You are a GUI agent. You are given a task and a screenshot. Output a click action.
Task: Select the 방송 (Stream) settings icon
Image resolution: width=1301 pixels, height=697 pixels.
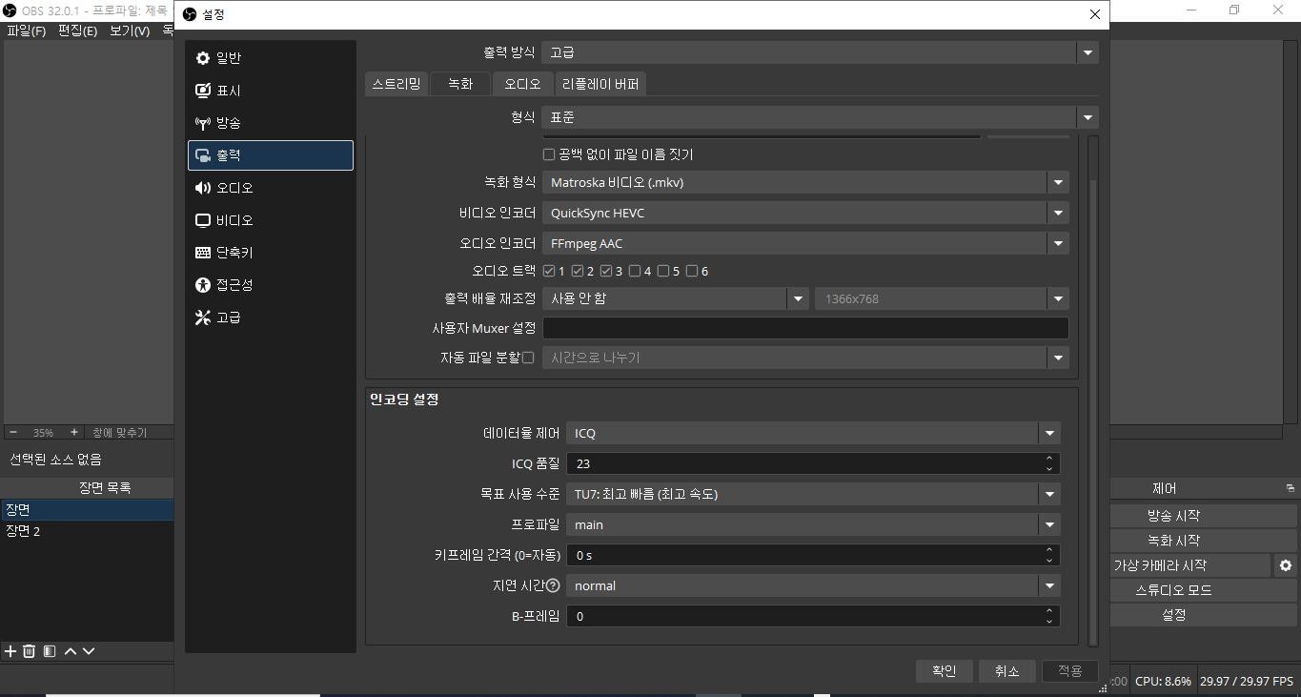(203, 123)
